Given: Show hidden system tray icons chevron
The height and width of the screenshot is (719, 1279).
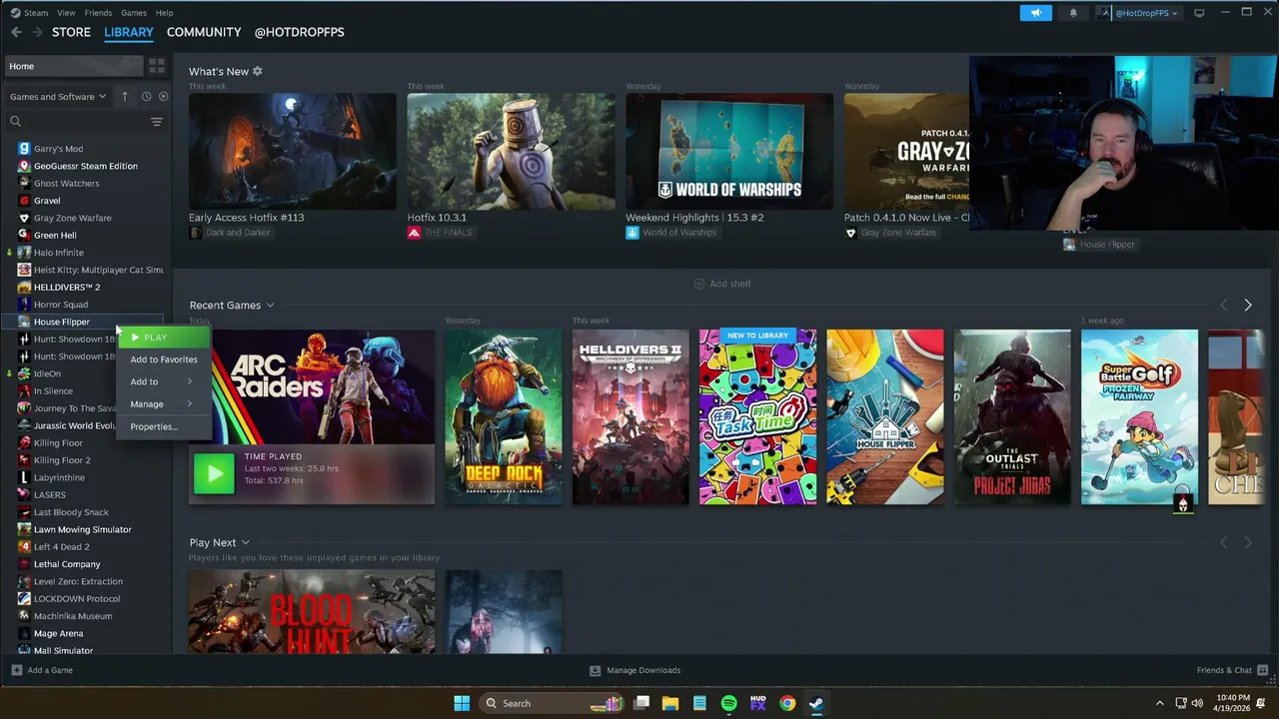Looking at the screenshot, I should (1159, 703).
